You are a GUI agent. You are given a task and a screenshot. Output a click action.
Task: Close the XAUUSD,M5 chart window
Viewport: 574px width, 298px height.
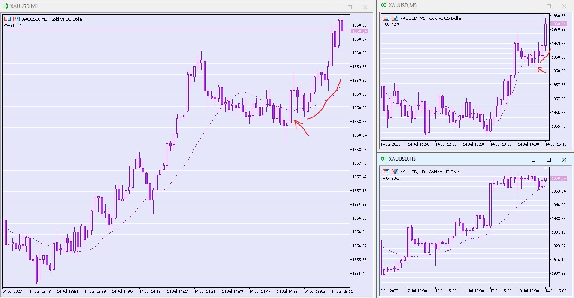click(564, 6)
